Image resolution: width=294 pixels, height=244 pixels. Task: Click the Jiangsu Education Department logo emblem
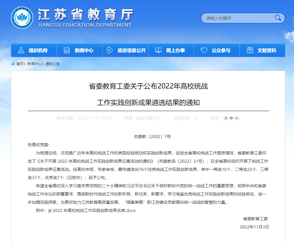coord(22,18)
